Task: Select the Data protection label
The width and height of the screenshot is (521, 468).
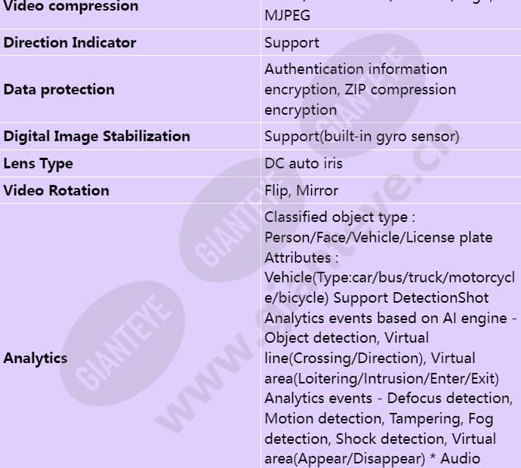Action: 59,89
